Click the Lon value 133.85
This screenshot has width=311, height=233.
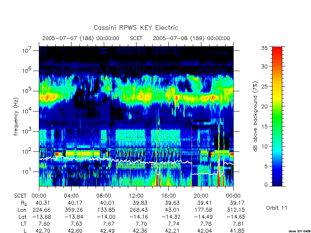tap(106, 210)
